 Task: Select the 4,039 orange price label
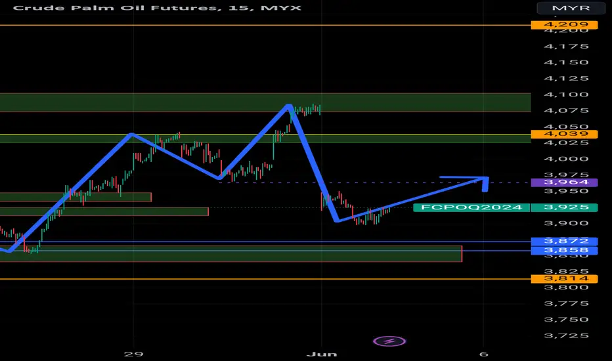click(x=564, y=134)
